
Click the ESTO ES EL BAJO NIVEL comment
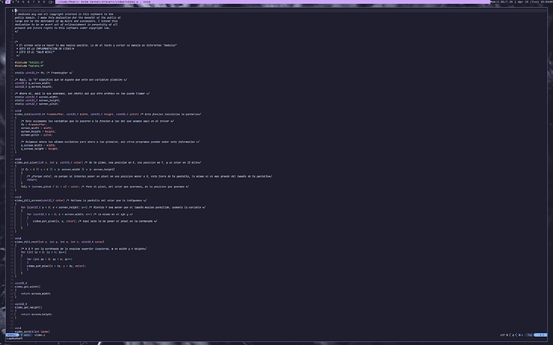point(35,52)
